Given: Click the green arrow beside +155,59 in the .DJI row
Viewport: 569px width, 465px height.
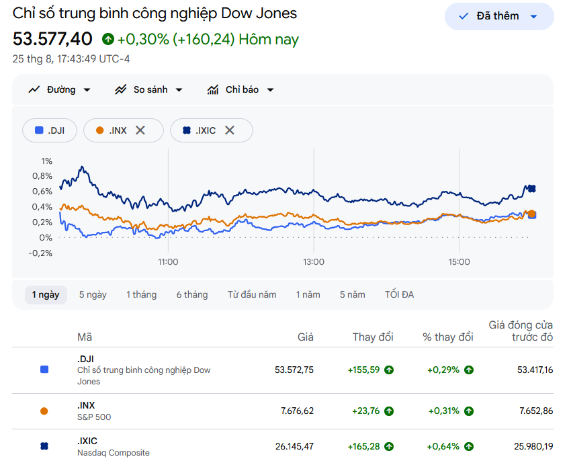Looking at the screenshot, I should [389, 370].
